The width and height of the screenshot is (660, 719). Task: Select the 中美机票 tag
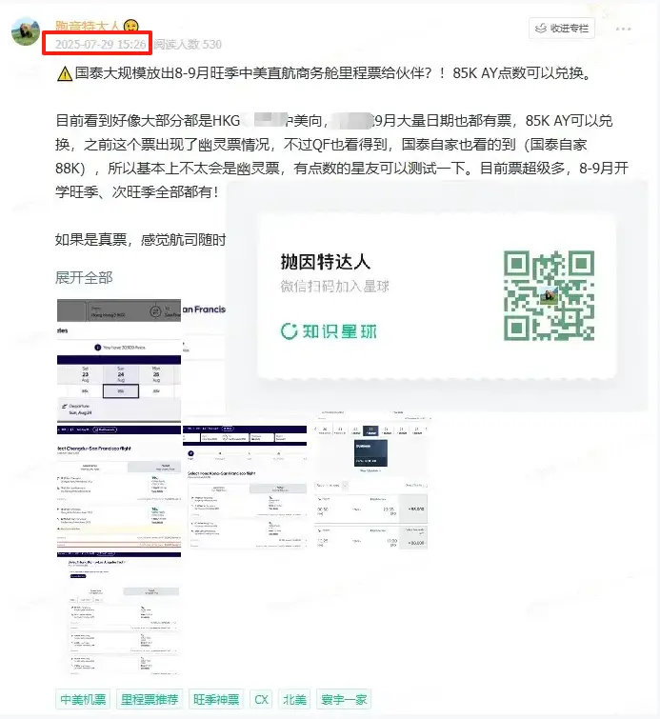tap(83, 699)
